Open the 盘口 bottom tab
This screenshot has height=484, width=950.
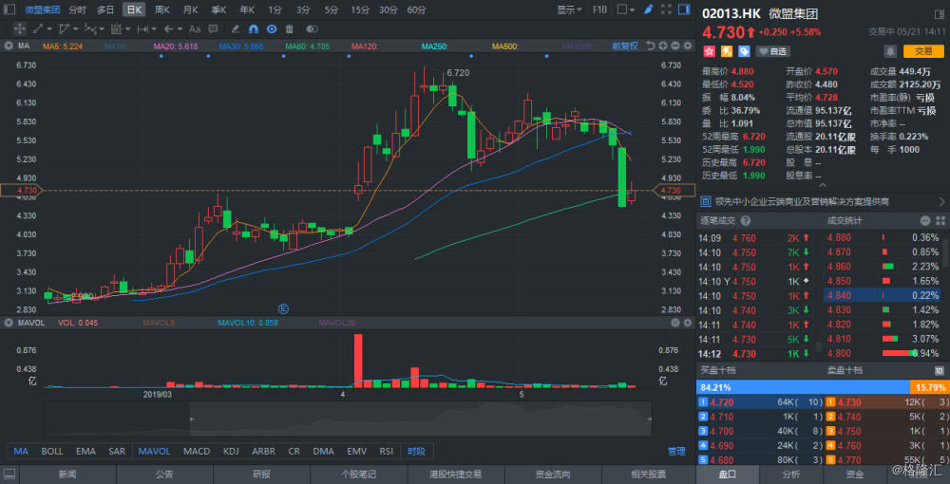pos(729,474)
